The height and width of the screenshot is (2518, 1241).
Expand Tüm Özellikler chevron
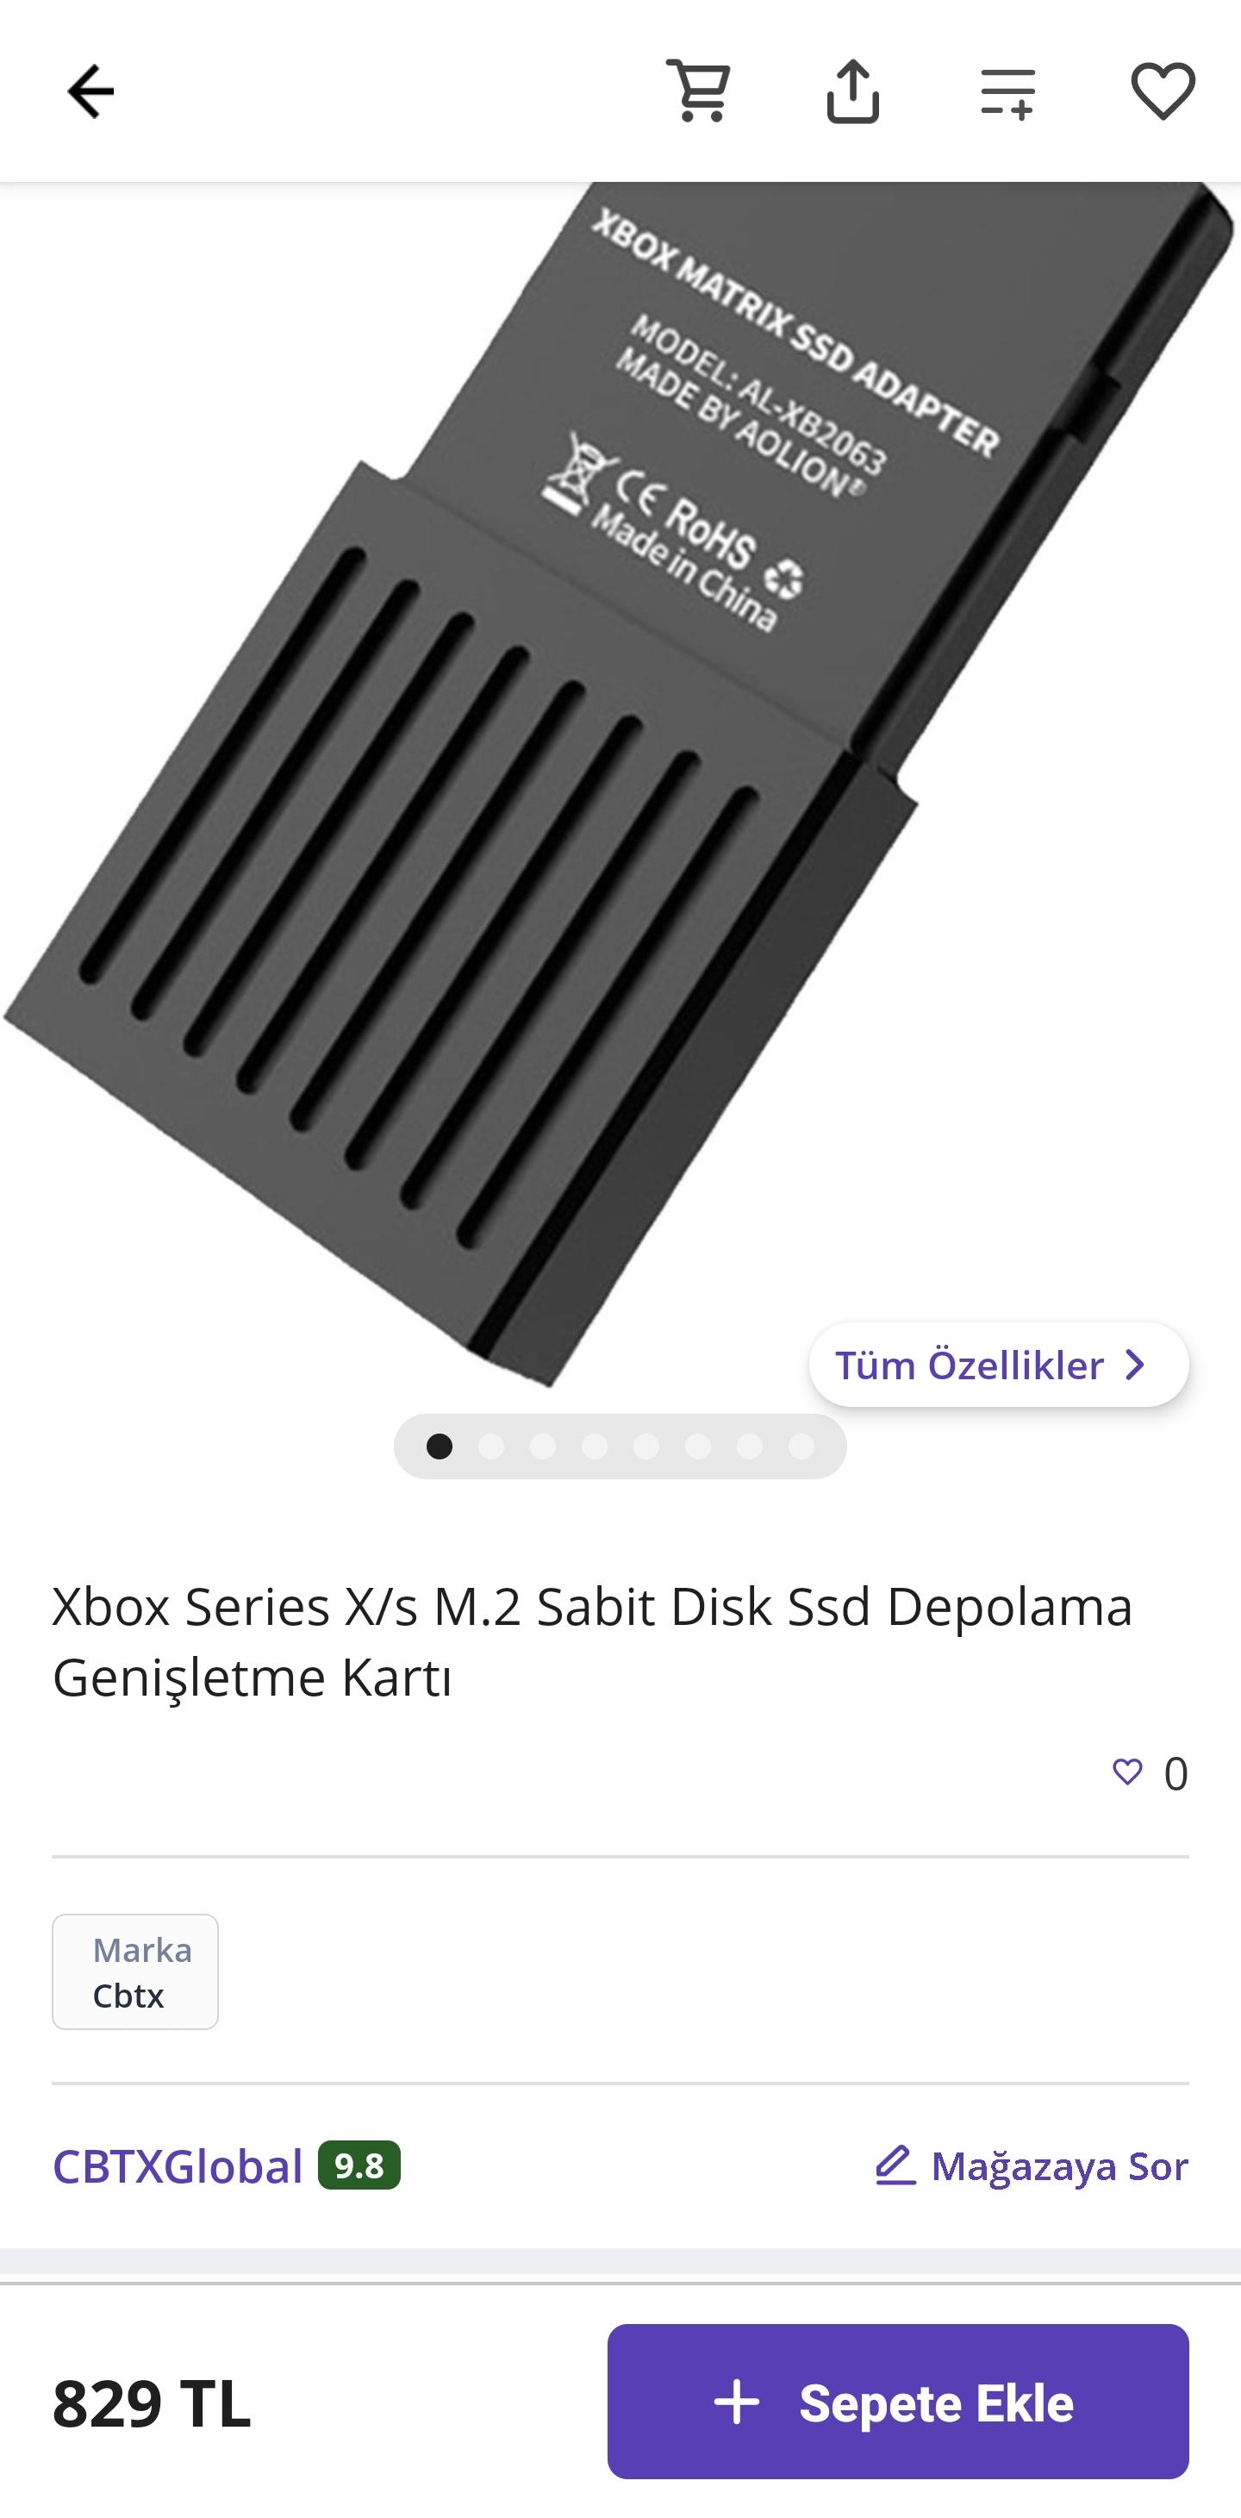pos(1136,1365)
